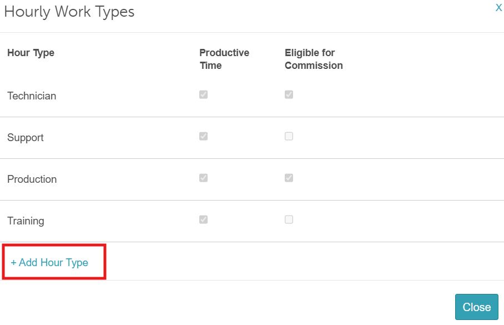Close the dialog via the X icon

[x=498, y=8]
